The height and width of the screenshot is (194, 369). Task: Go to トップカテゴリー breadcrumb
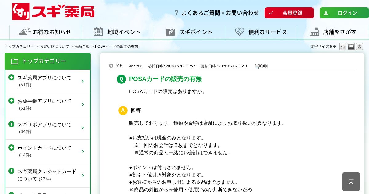coord(19,46)
